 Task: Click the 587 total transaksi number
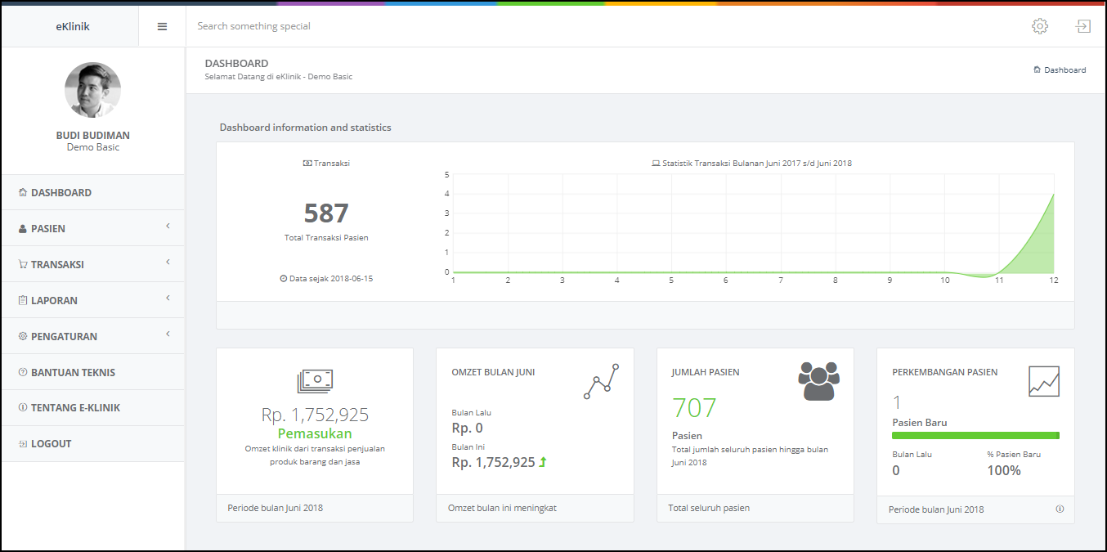coord(326,213)
